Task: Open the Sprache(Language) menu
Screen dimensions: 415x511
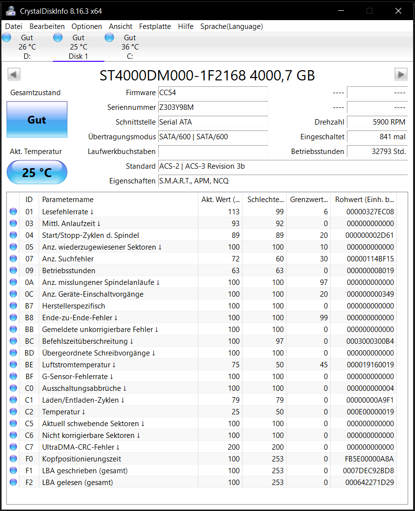Action: point(231,26)
